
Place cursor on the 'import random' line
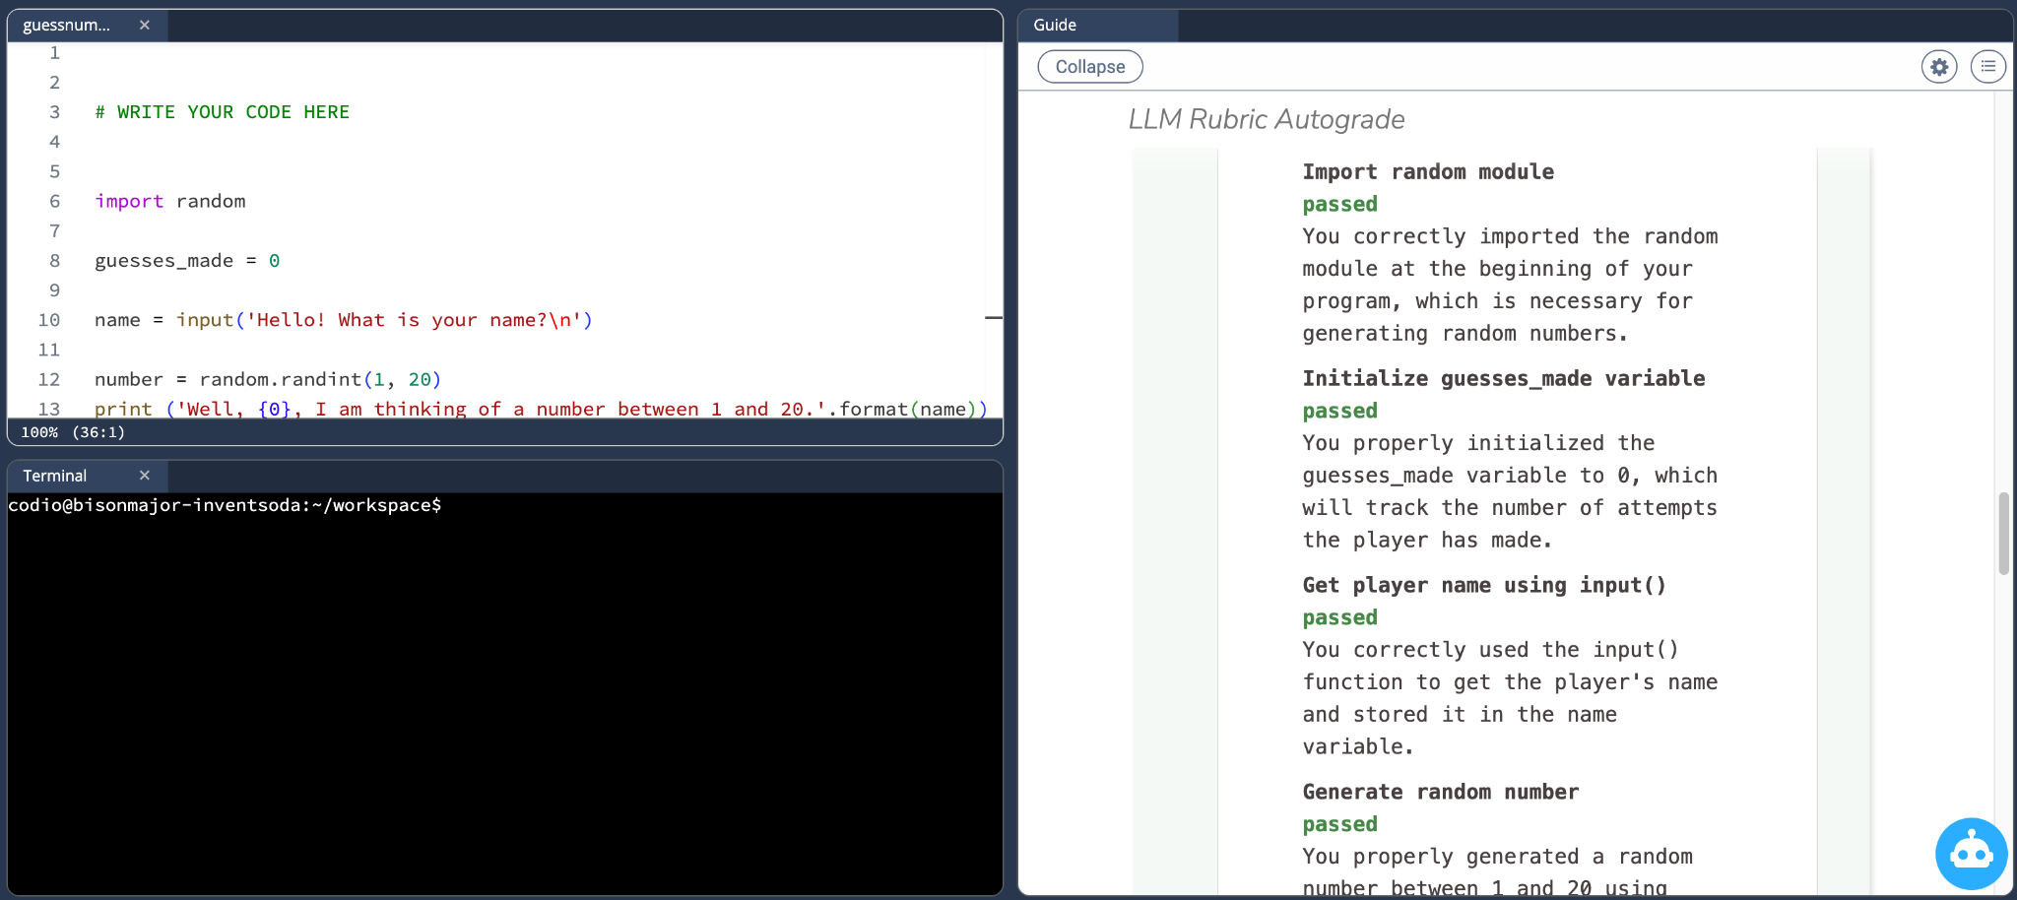[170, 201]
